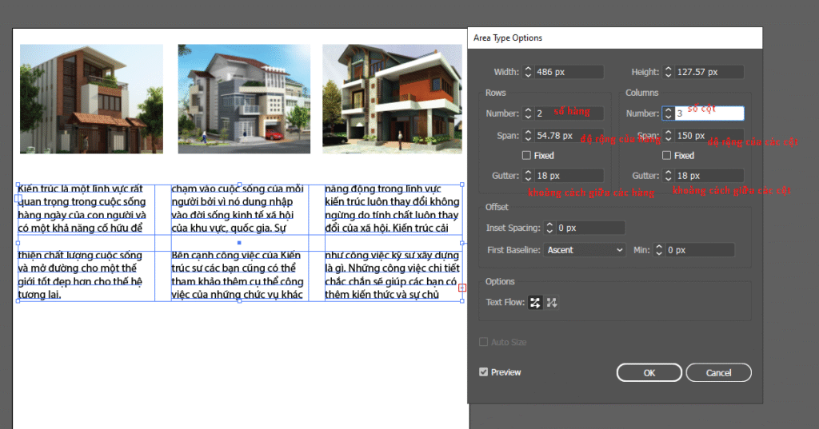Image resolution: width=819 pixels, height=429 pixels.
Task: Click the Columns Gutter stepper arrows
Action: 668,176
